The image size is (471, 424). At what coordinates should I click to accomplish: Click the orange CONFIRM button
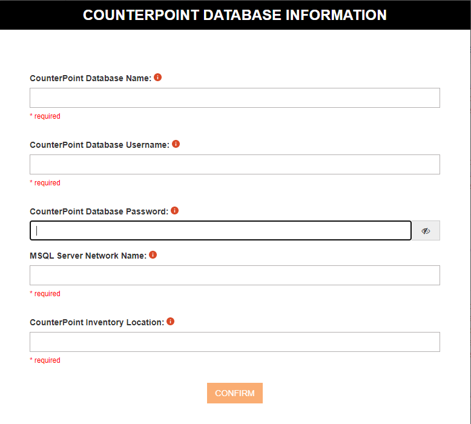click(235, 393)
